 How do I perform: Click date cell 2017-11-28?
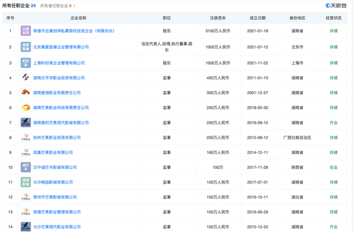pyautogui.click(x=257, y=167)
